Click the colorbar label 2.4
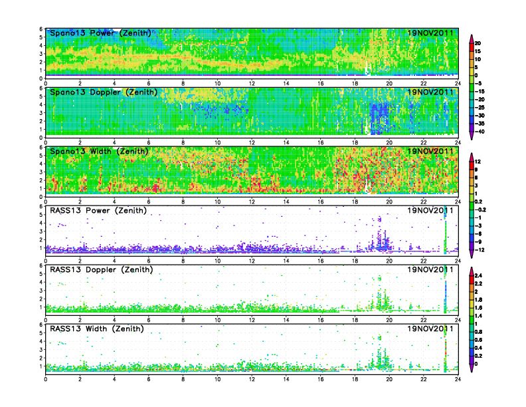Viewport: 526px width, 407px height. (x=478, y=276)
